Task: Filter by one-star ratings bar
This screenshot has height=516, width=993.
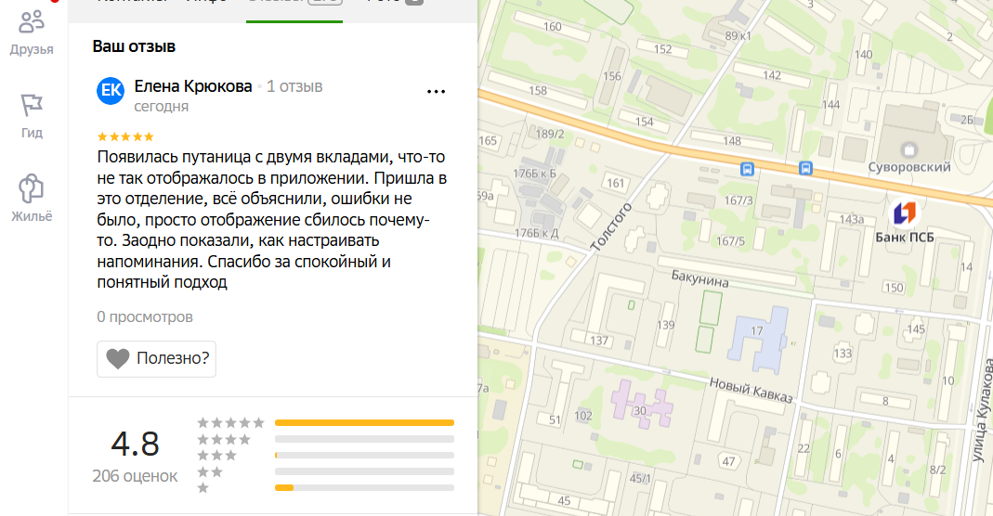Action: (x=364, y=487)
